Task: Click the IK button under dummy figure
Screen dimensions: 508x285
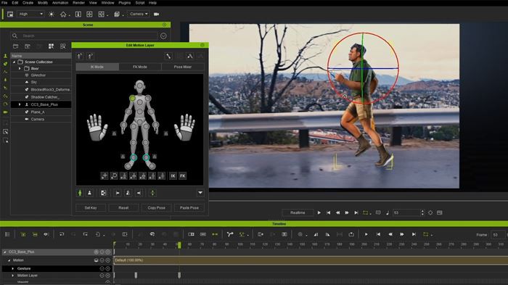Action: pos(173,175)
